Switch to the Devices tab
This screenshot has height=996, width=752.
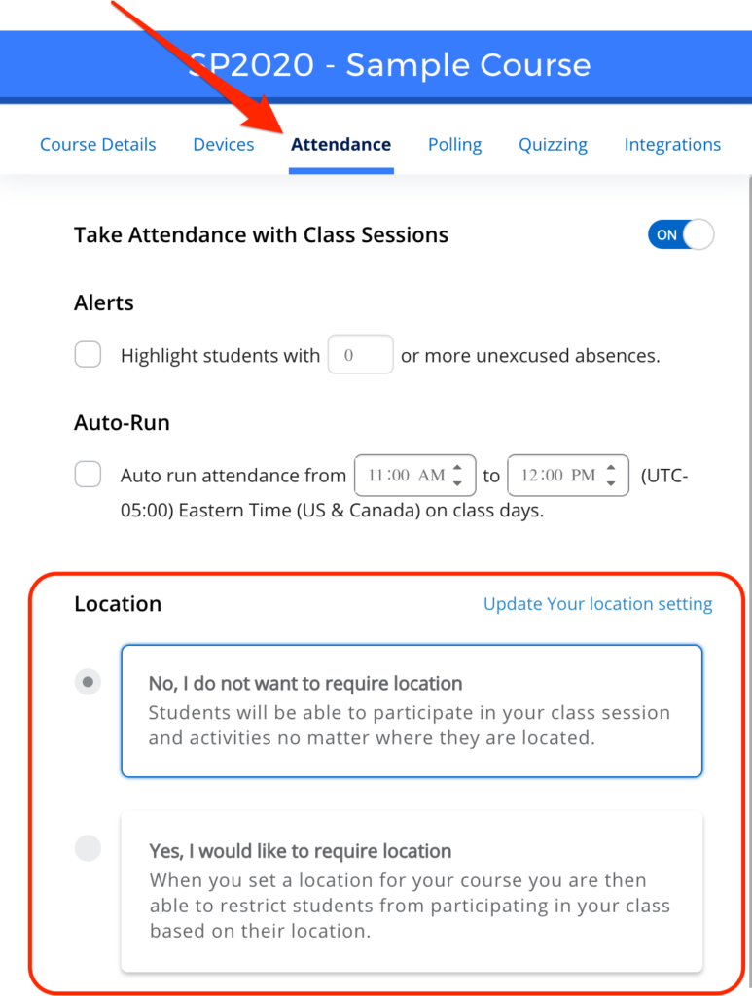pos(224,145)
